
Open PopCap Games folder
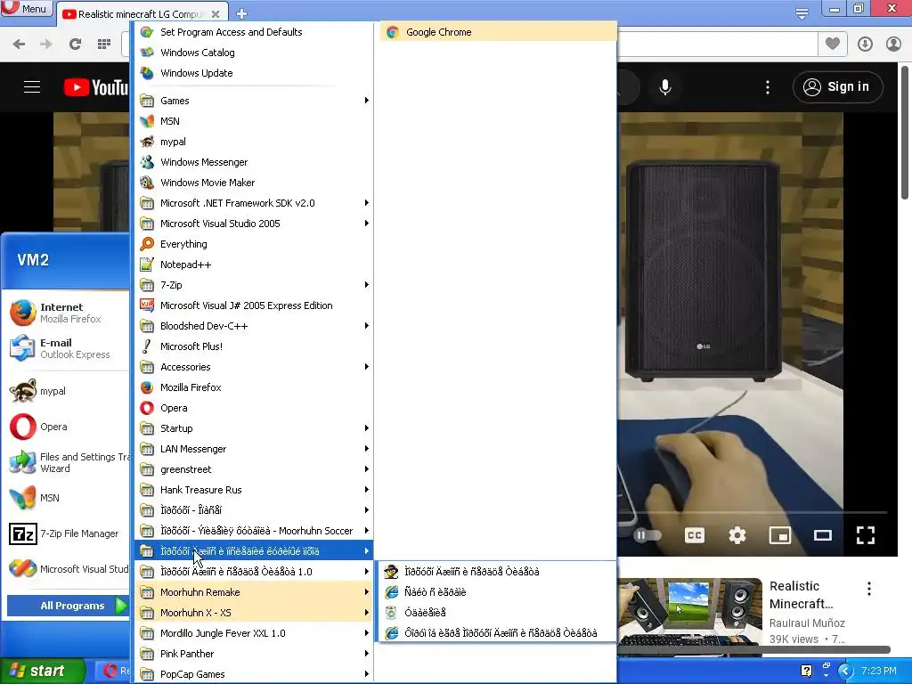coord(254,674)
